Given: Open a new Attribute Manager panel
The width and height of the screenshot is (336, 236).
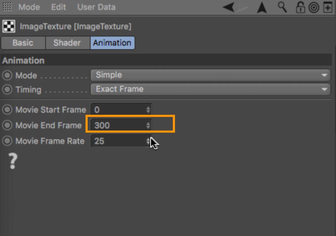Looking at the screenshot, I should (x=327, y=7).
